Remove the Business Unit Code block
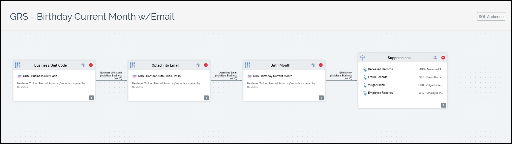Viewport: 512px width, 144px height. click(91, 65)
